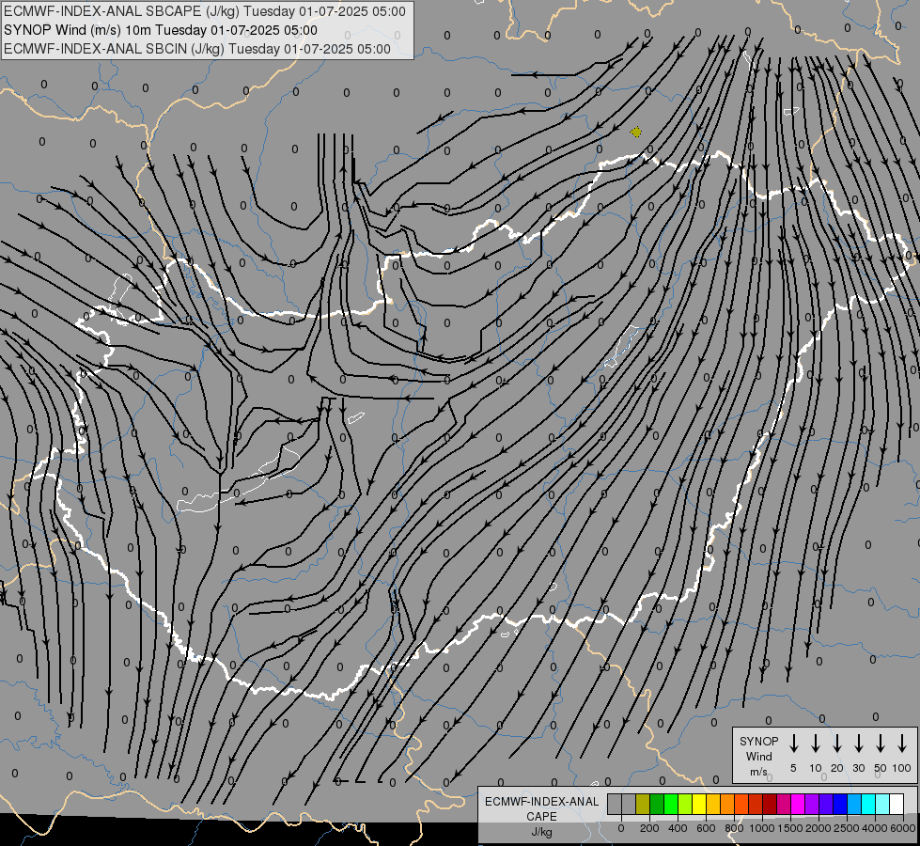Pick the pure cyan CAPE swatch

[x=868, y=804]
